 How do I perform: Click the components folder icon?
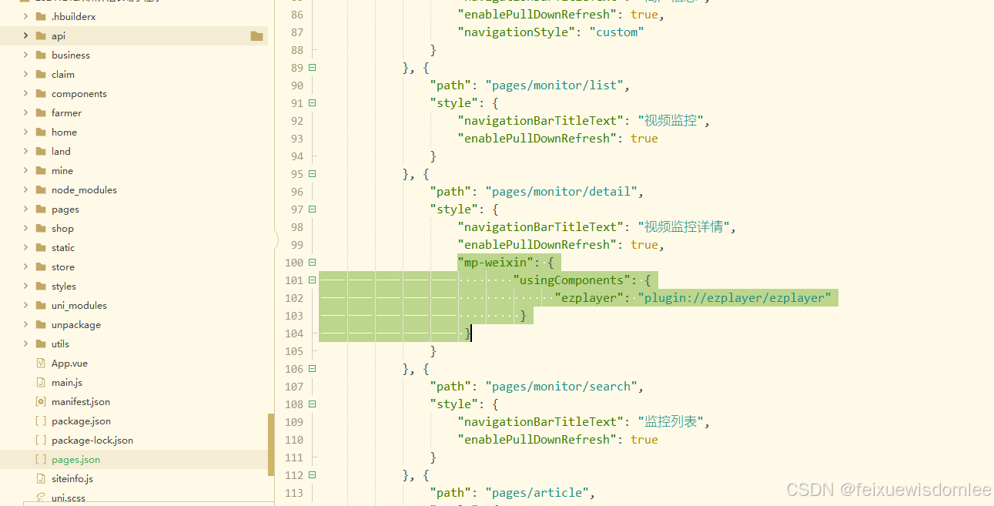pos(41,93)
